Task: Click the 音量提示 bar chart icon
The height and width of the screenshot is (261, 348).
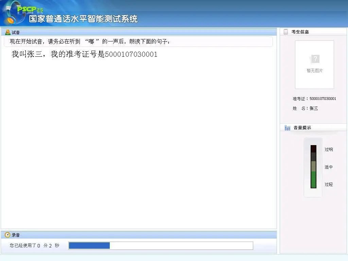Action: [288, 128]
